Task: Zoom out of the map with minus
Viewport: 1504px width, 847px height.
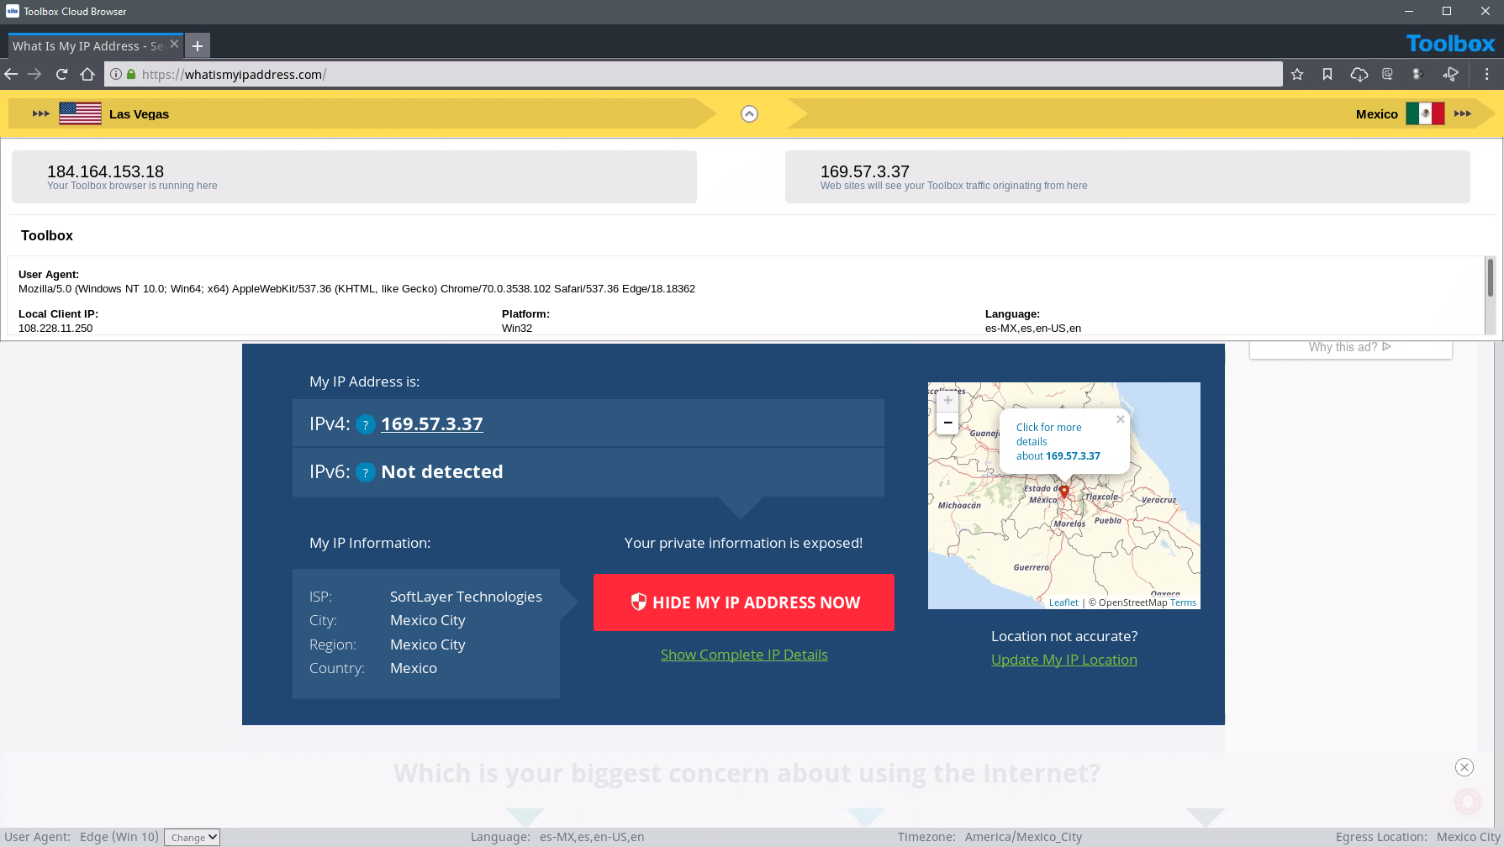Action: [947, 423]
